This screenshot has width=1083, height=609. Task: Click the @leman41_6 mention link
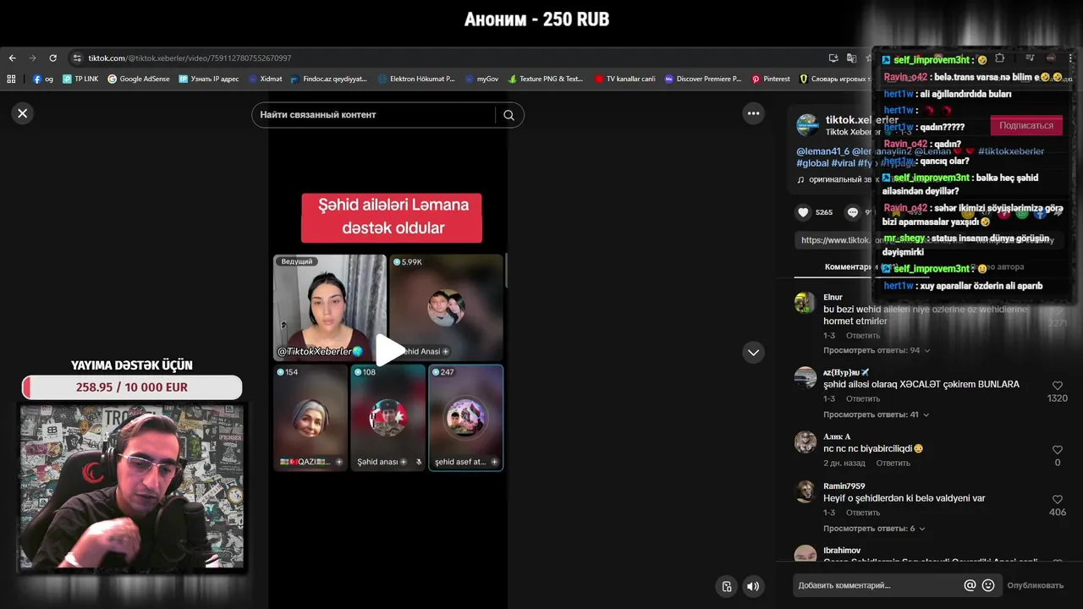(x=822, y=151)
